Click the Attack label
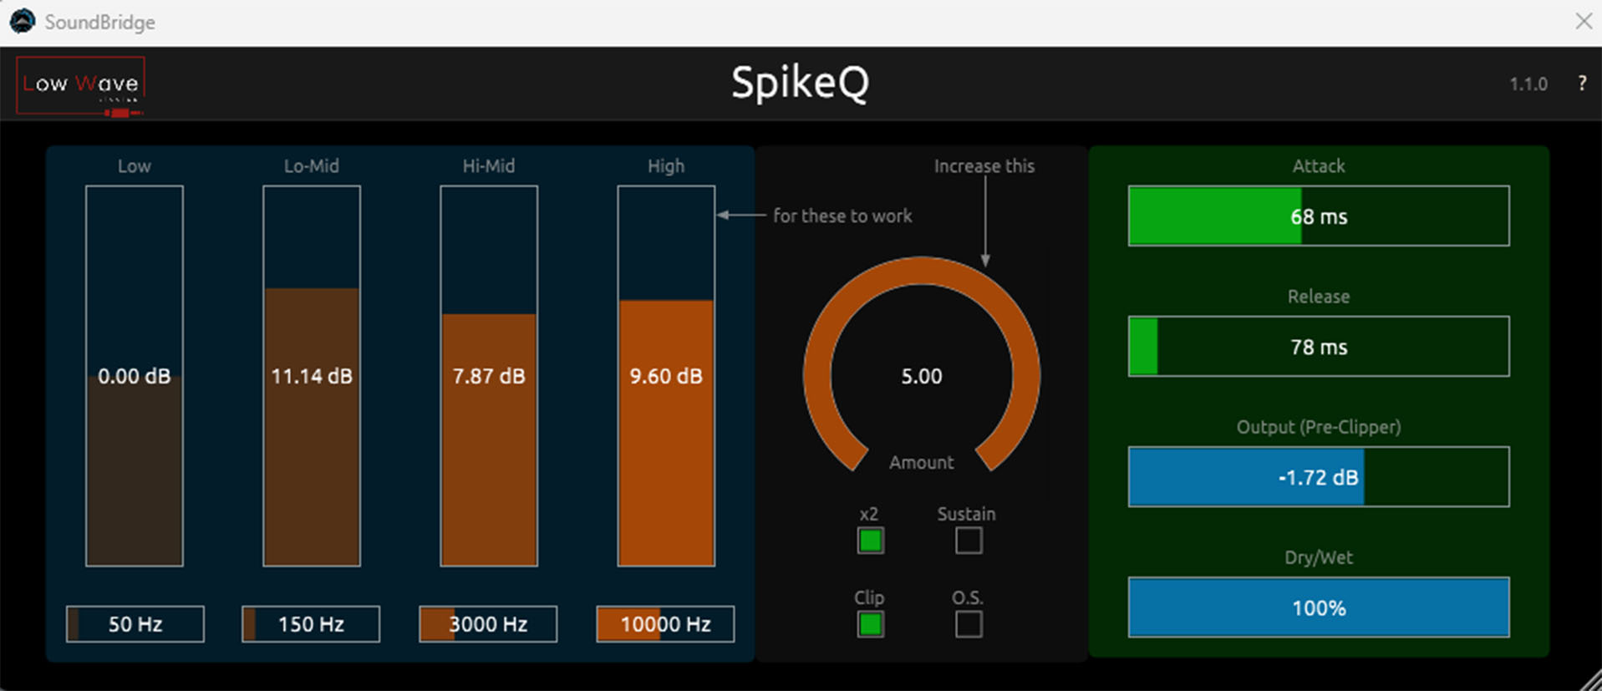 pos(1319,165)
